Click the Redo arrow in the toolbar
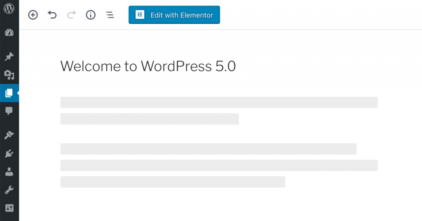 click(x=71, y=15)
